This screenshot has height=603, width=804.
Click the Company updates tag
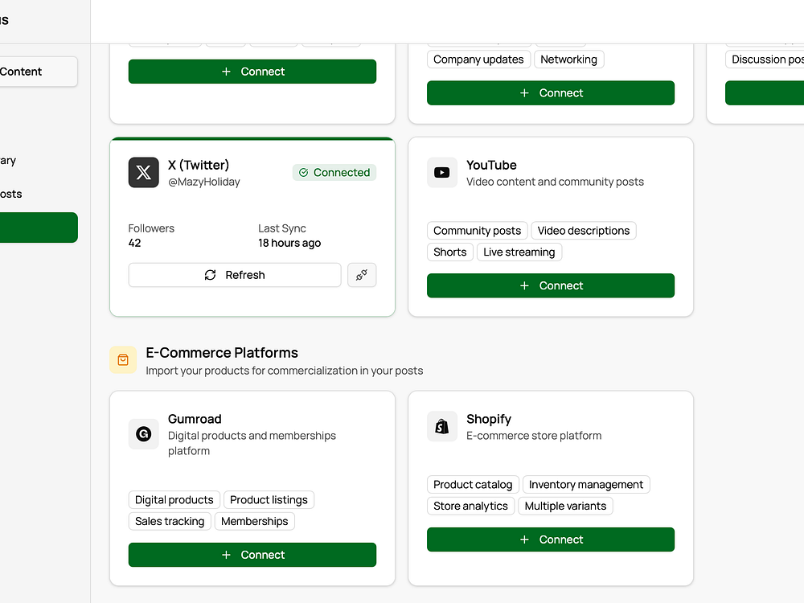pyautogui.click(x=478, y=59)
